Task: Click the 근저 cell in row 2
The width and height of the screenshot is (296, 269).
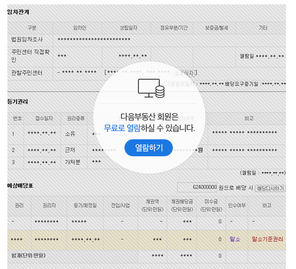Action: tap(70, 150)
